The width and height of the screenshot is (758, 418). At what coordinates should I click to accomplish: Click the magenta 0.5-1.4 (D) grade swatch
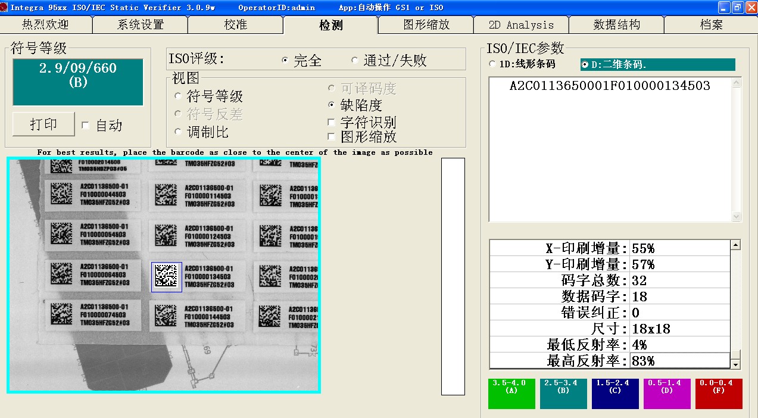coord(667,394)
